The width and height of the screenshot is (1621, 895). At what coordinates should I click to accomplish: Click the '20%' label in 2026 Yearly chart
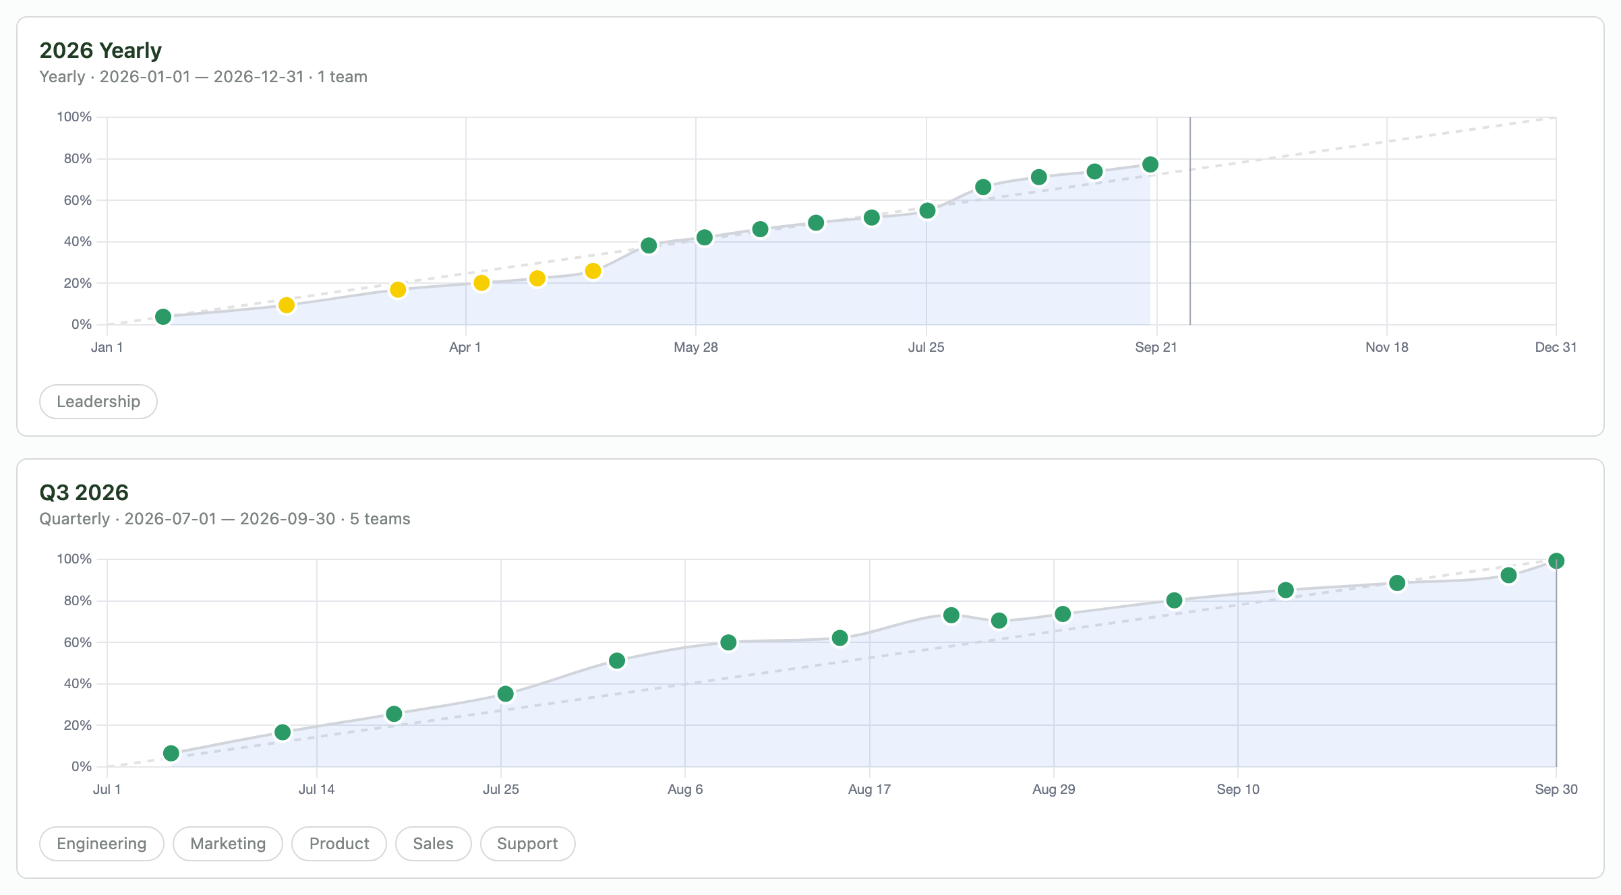pos(78,283)
